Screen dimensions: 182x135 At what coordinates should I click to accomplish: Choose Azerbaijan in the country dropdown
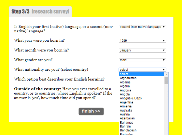[x=142, y=118]
